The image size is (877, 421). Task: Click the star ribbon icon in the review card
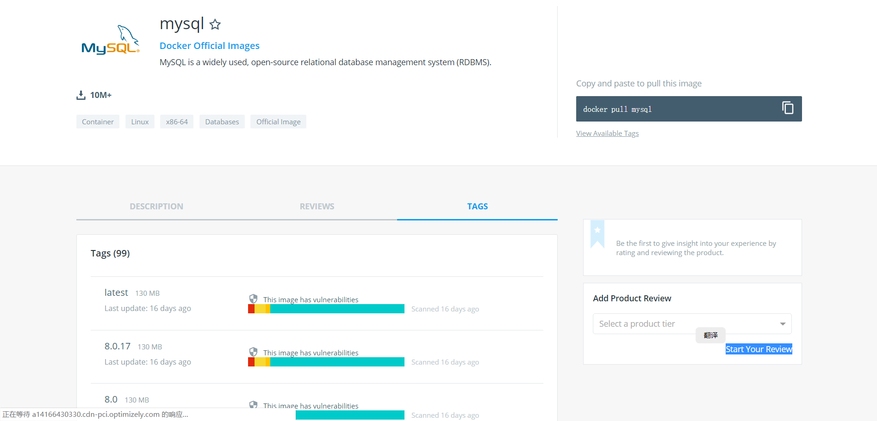coord(597,234)
